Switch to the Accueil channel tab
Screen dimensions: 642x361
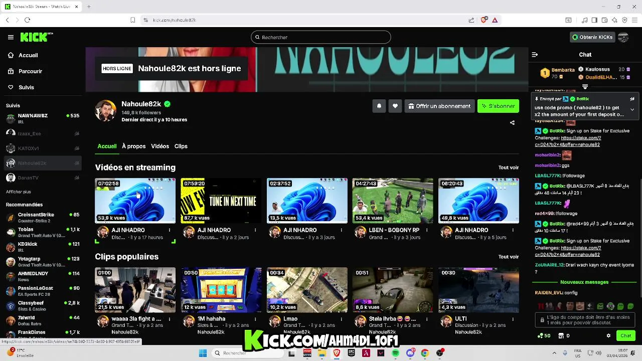[x=107, y=146]
